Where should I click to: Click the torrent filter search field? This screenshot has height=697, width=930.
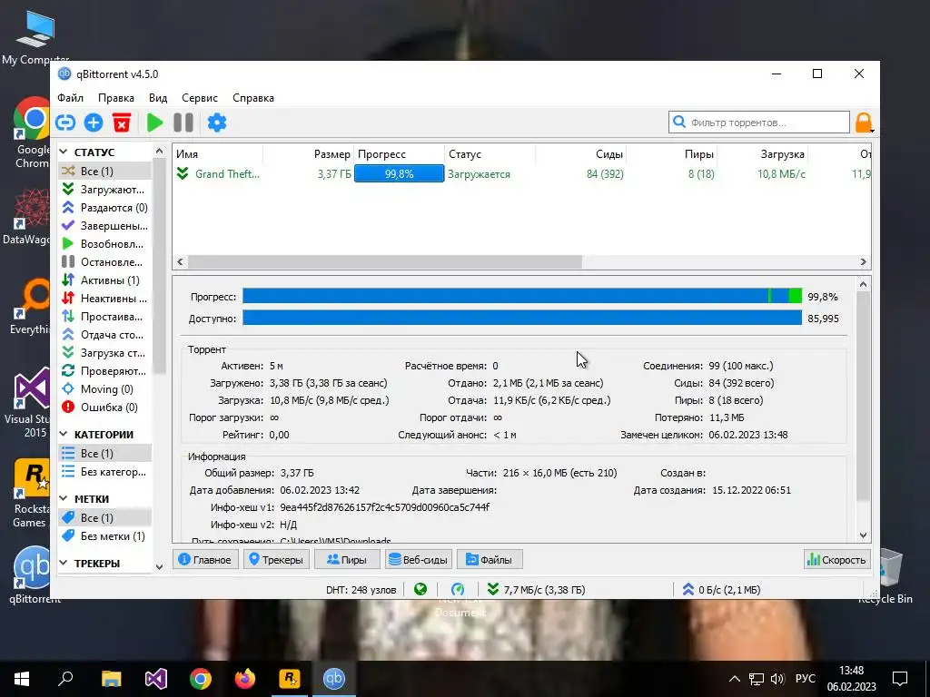point(759,123)
